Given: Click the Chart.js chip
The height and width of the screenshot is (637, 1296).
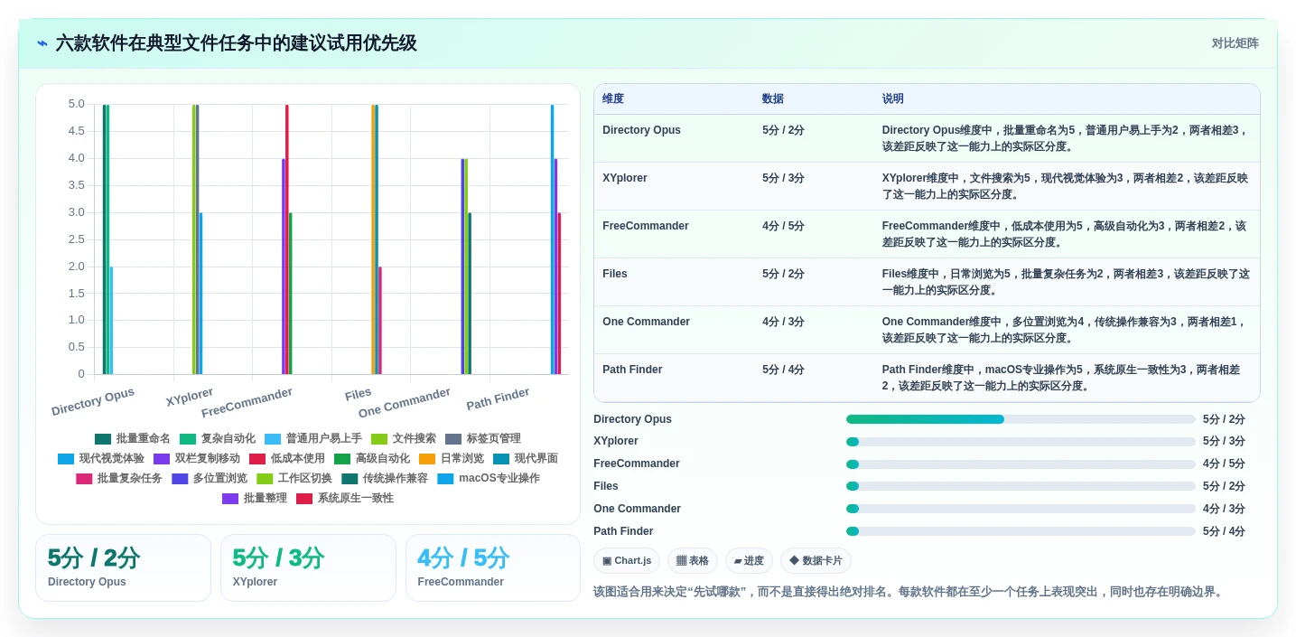Looking at the screenshot, I should tap(626, 560).
